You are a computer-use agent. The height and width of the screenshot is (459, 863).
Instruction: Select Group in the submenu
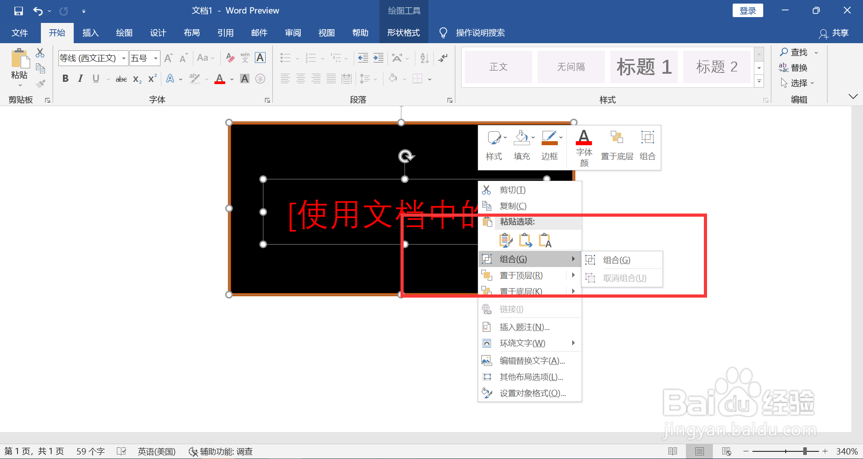pyautogui.click(x=622, y=260)
